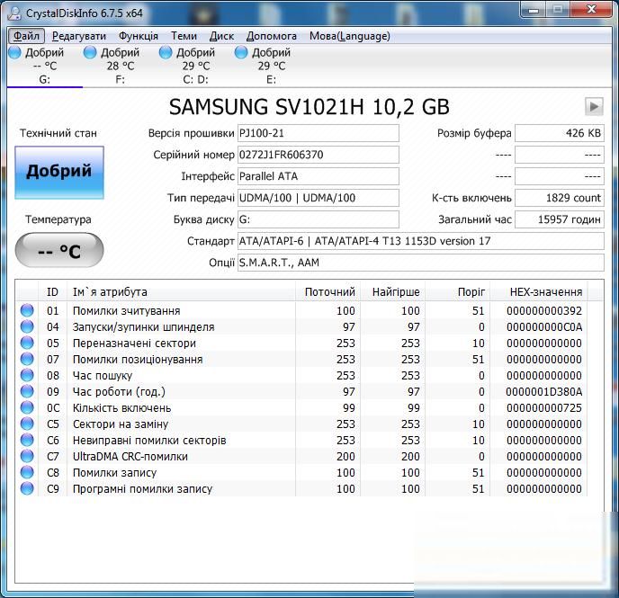The image size is (619, 598).
Task: Click the power-on count field 1829 count
Action: pos(560,198)
